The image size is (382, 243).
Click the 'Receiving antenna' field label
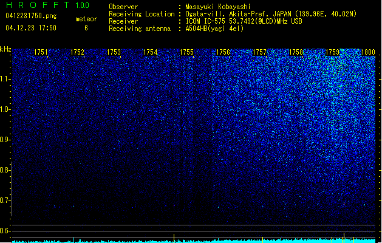(x=140, y=29)
